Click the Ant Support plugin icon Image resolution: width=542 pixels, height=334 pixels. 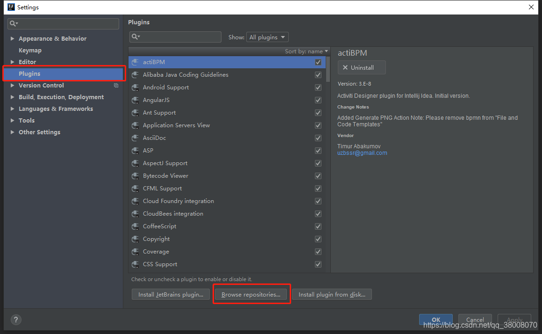(x=135, y=113)
